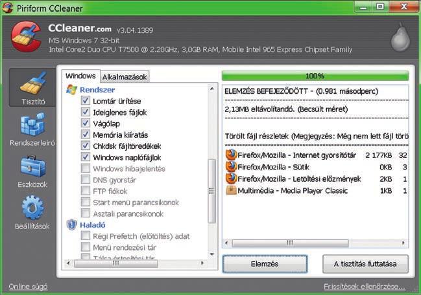Click the v3.04.1389 version text
Viewport: 421px width, 295px height.
coord(135,30)
